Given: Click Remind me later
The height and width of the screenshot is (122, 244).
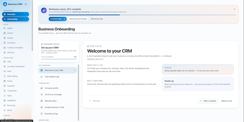Looking at the screenshot, I should point(97,19).
